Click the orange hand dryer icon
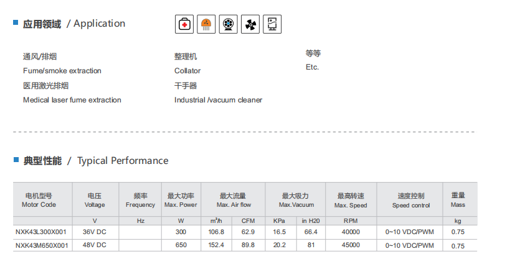 206,24
